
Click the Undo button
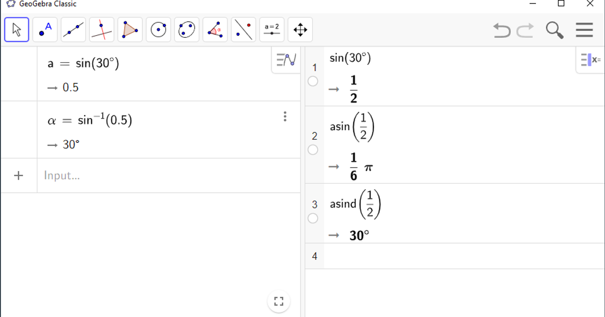[x=502, y=31]
